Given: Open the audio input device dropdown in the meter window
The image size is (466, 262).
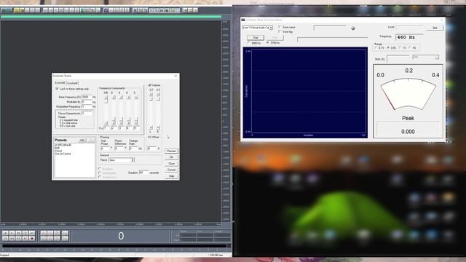Looking at the screenshot, I should (x=258, y=28).
